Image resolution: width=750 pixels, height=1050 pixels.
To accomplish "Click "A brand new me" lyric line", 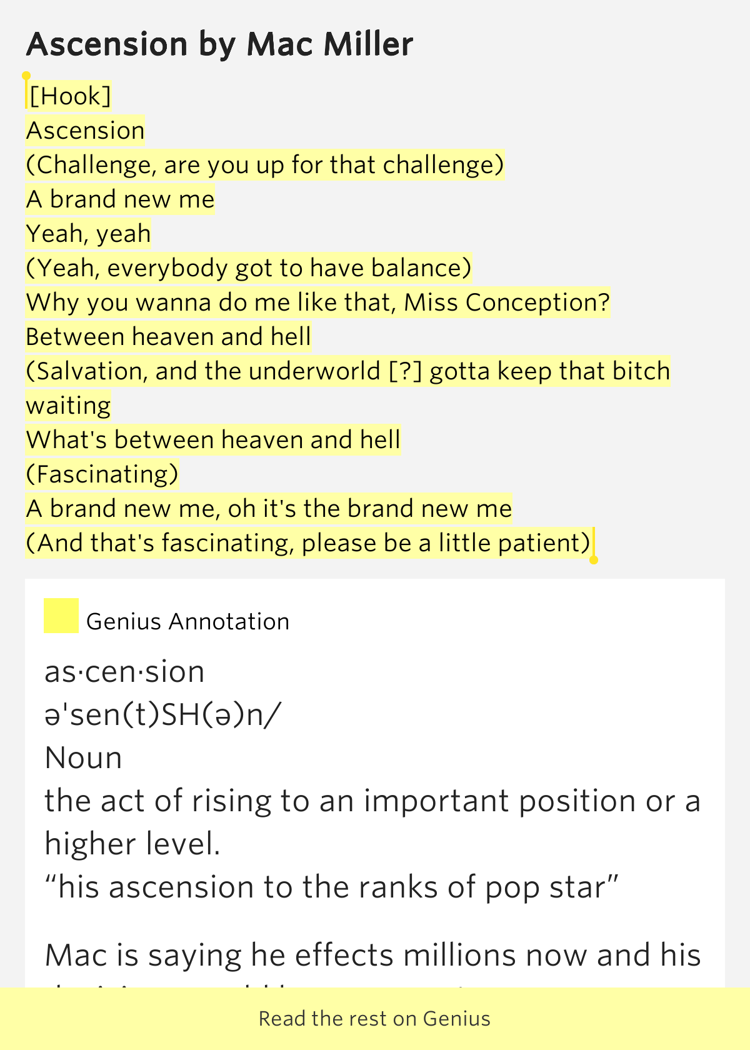I will point(120,199).
